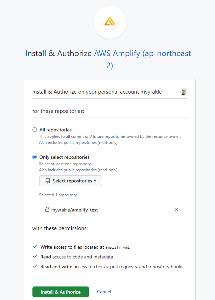Click the myyrakle/amplify_test repository name
The image size is (215, 300).
(x=74, y=210)
